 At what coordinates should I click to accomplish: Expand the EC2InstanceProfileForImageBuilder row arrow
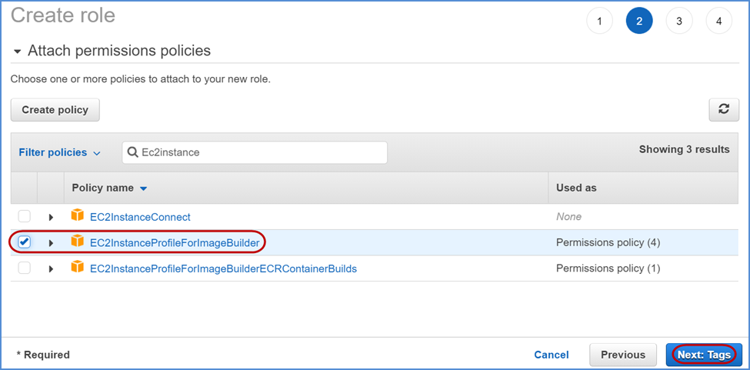tap(51, 243)
